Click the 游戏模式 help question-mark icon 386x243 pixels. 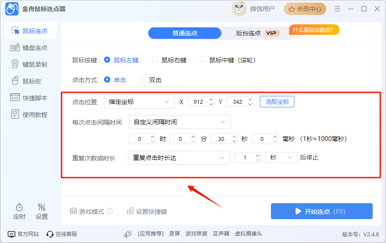click(110, 211)
